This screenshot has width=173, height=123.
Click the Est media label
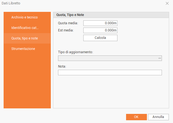pos(66,30)
